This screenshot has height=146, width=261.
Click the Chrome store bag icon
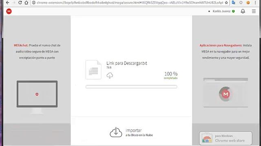click(207, 138)
